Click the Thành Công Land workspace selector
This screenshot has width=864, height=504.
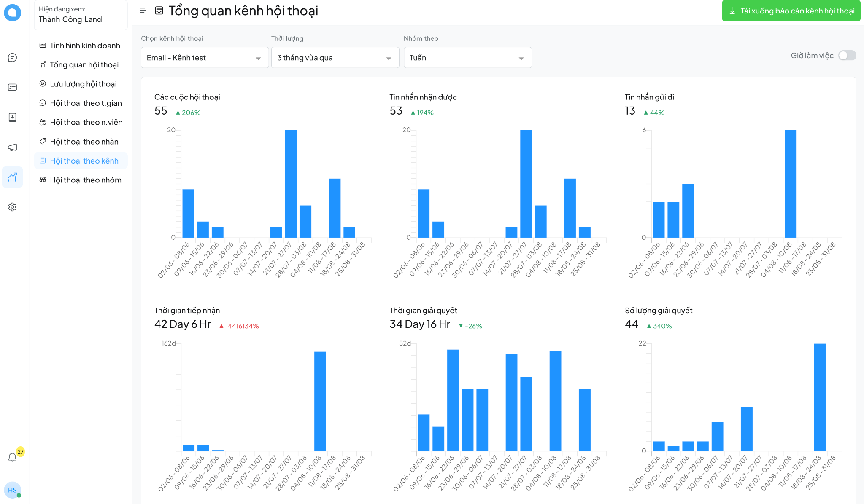pyautogui.click(x=81, y=15)
